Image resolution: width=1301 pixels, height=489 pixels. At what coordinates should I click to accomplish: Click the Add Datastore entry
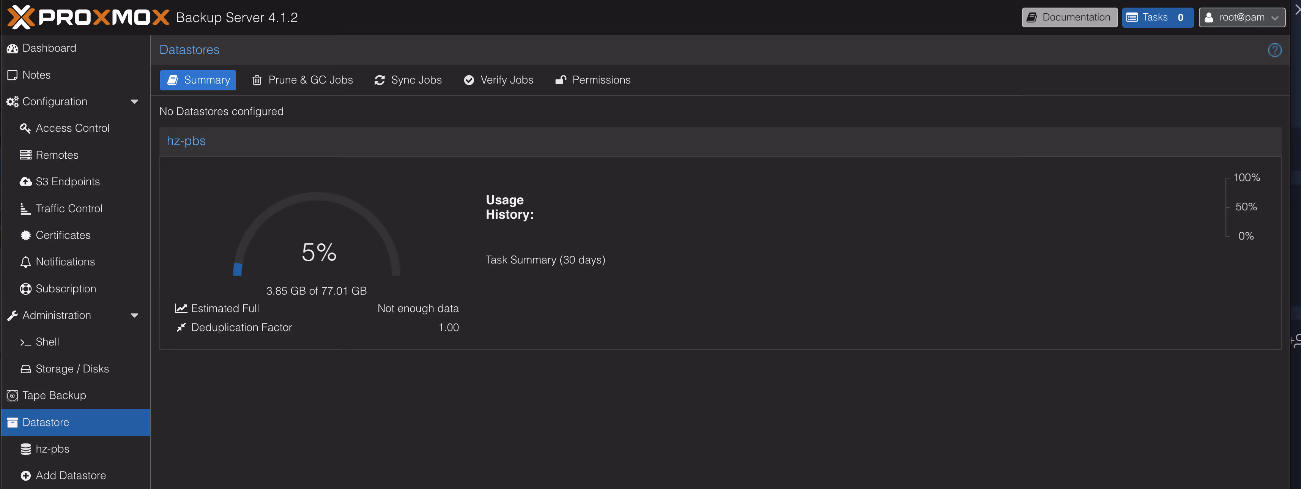(x=70, y=475)
